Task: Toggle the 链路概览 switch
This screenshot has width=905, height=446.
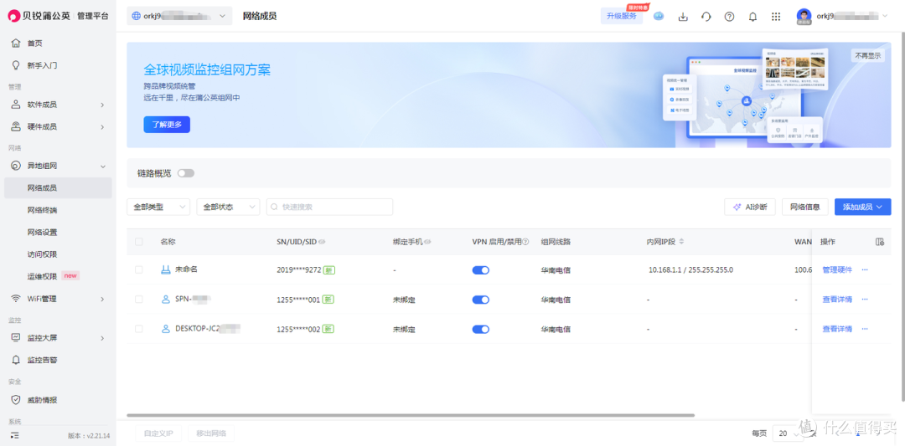Action: [x=186, y=173]
